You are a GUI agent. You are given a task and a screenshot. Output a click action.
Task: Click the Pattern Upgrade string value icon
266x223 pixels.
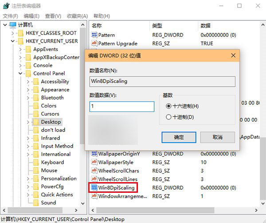[94, 43]
